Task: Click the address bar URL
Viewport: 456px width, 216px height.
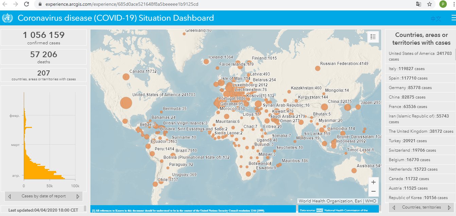Action: pyautogui.click(x=122, y=4)
